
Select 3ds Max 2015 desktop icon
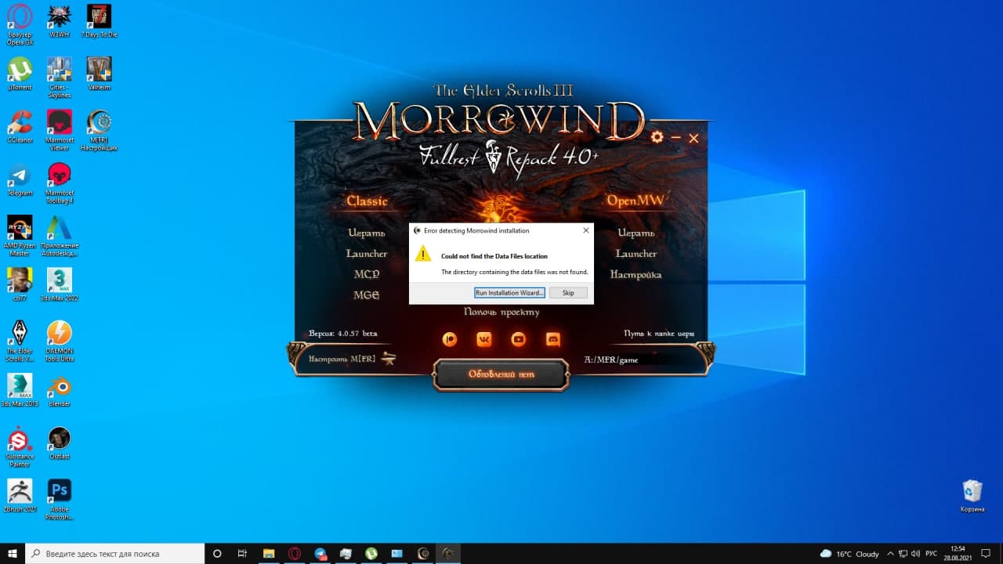coord(20,389)
